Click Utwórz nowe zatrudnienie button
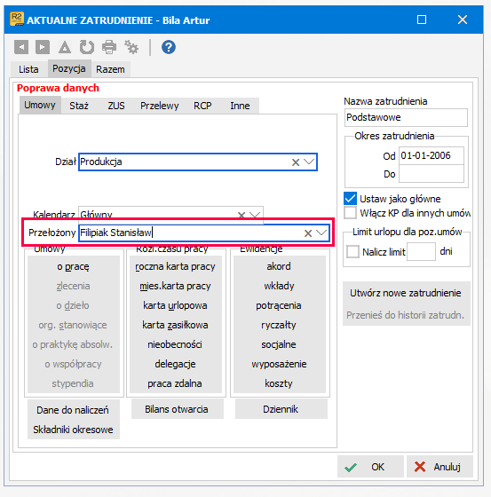 406,293
